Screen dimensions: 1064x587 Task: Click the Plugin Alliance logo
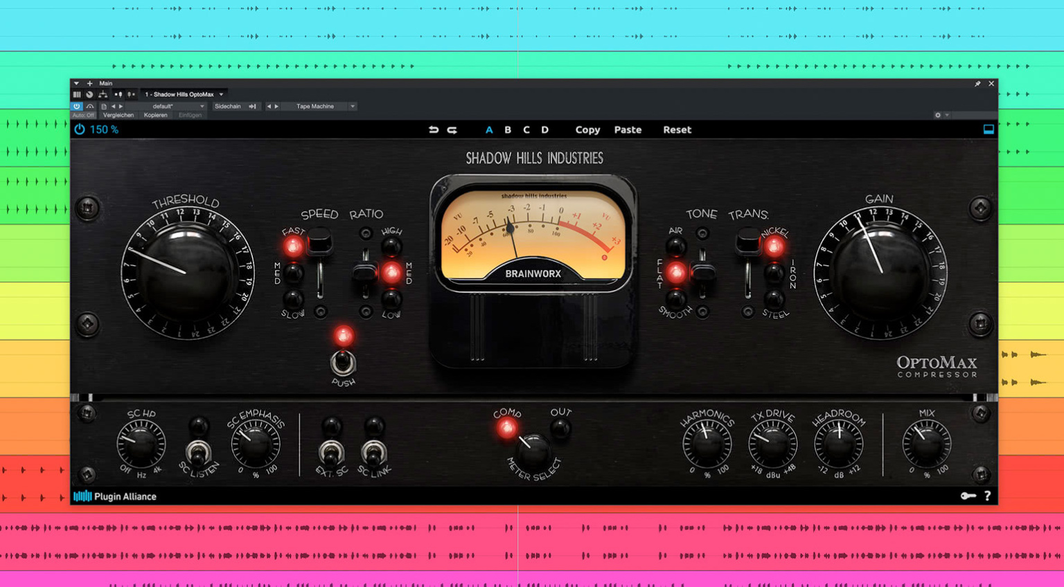coord(115,496)
